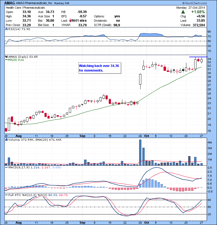Click the Volume value 372,594
Screen dimensions: 217x225
199,25
